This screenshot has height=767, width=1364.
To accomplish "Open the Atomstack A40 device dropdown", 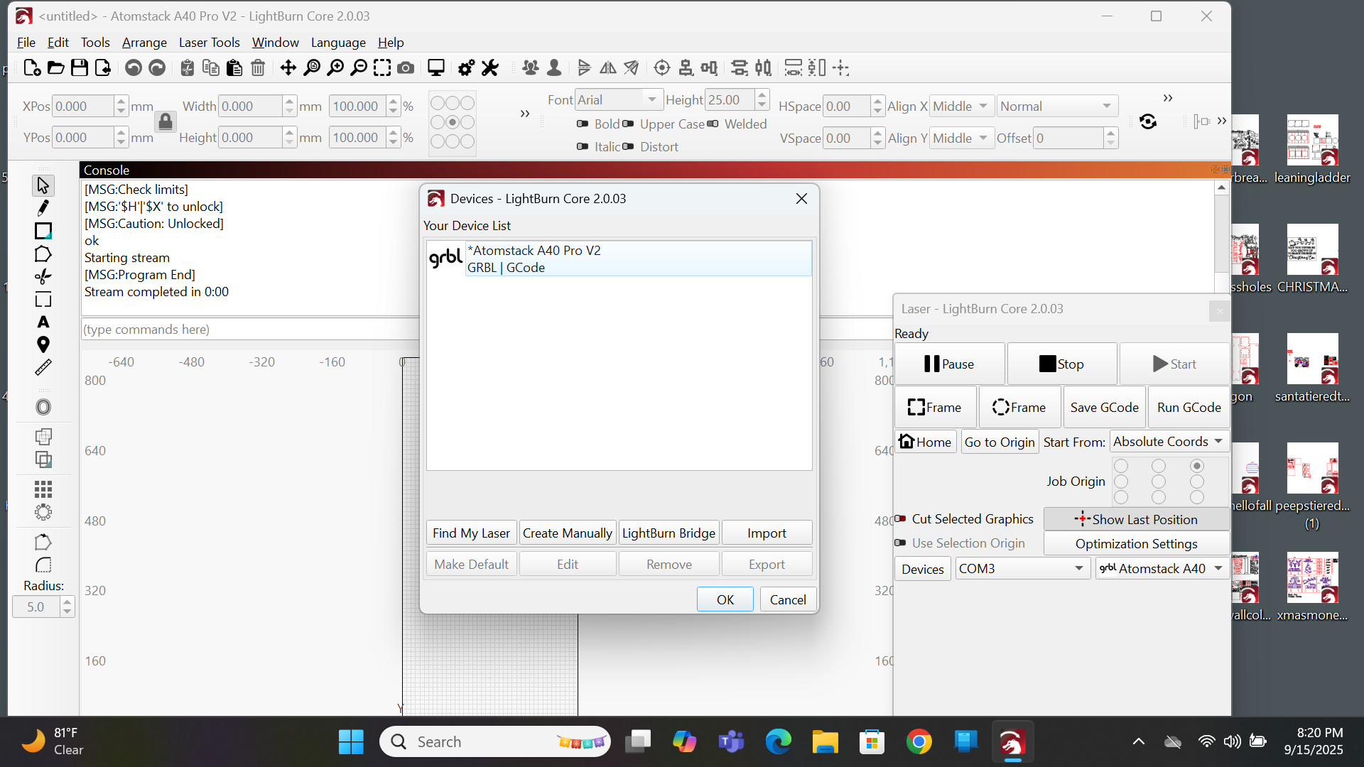I will pos(1162,569).
